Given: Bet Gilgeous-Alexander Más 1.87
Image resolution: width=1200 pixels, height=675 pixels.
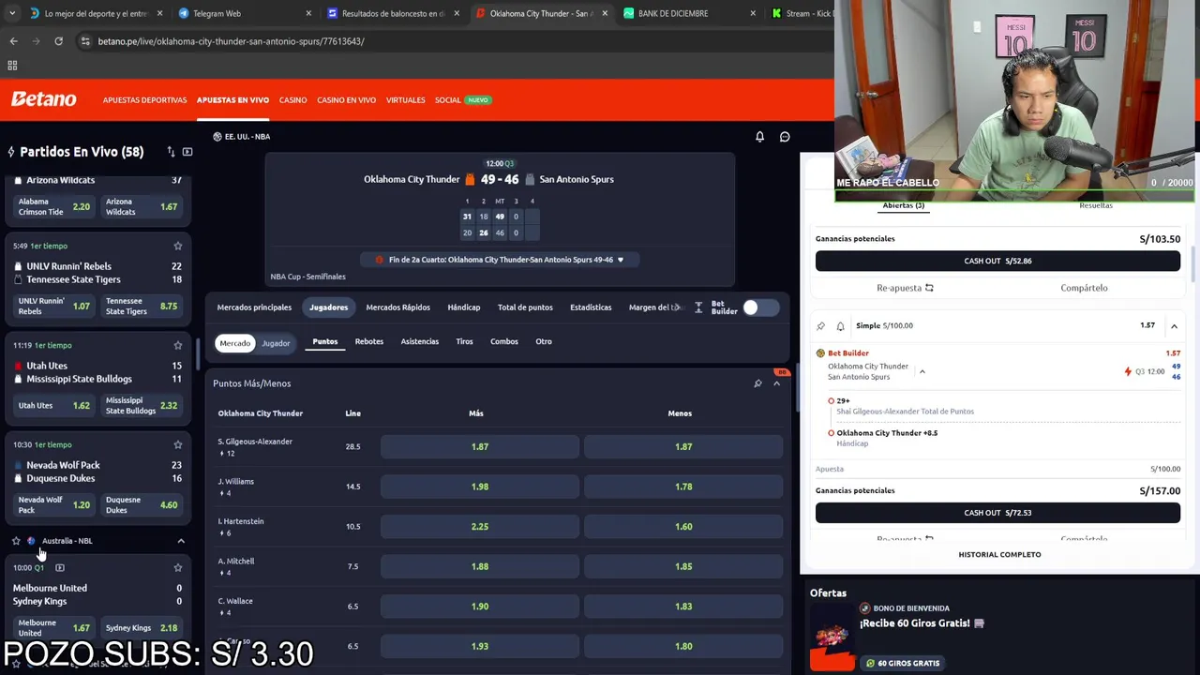Looking at the screenshot, I should click(x=480, y=447).
